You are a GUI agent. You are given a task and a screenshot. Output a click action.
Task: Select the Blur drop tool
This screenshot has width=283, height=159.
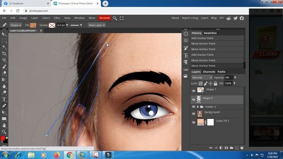[4, 86]
